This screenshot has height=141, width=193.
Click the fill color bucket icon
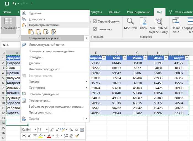41,136
